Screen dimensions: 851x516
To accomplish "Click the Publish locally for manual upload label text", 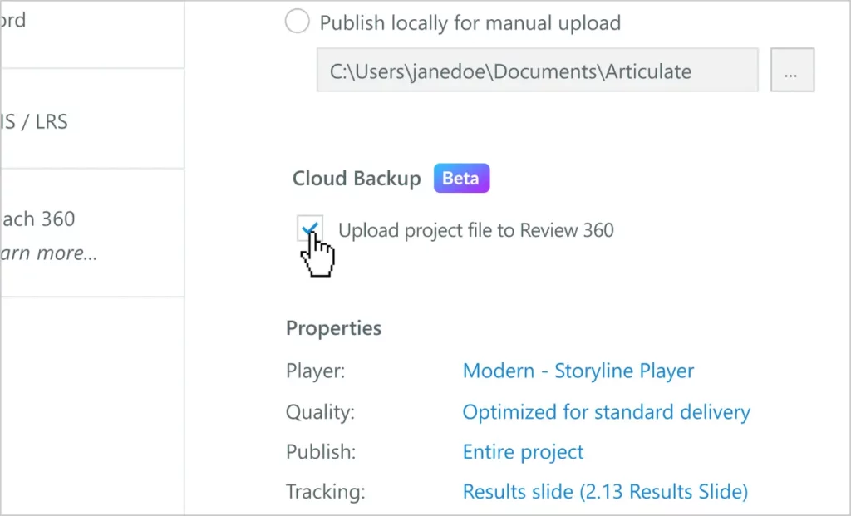I will (470, 22).
